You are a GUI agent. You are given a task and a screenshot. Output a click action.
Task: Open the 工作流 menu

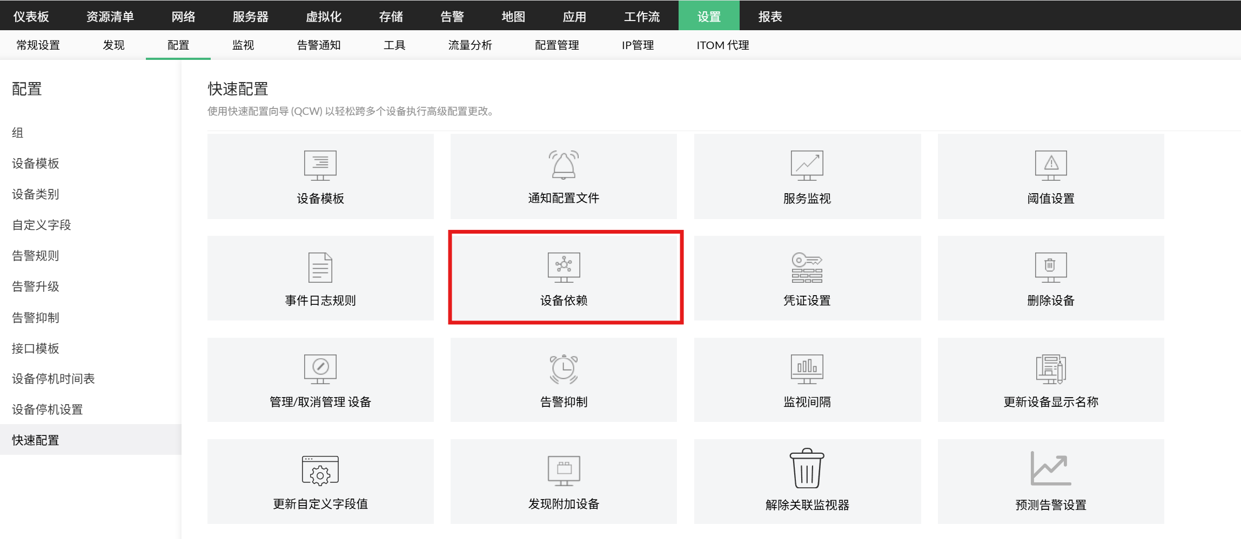pyautogui.click(x=642, y=16)
